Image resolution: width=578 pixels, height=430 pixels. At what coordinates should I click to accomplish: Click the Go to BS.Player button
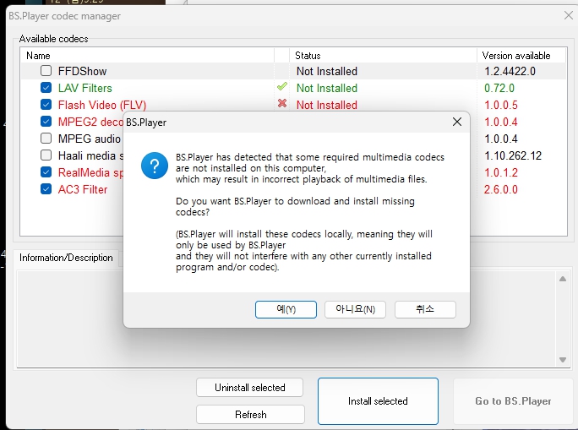click(513, 401)
